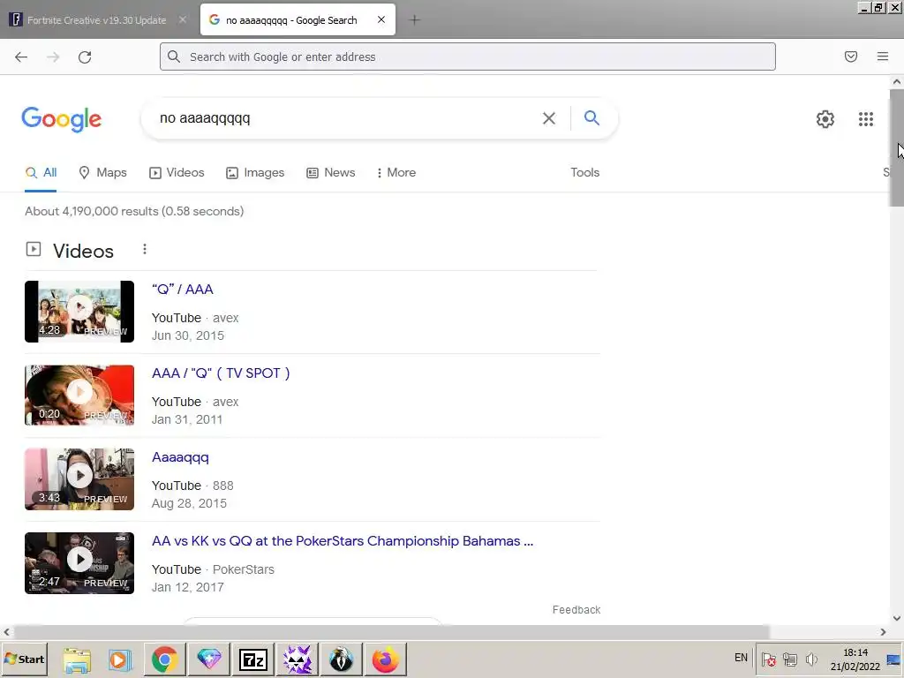904x678 pixels.
Task: Focus the browser address bar
Action: tap(467, 56)
